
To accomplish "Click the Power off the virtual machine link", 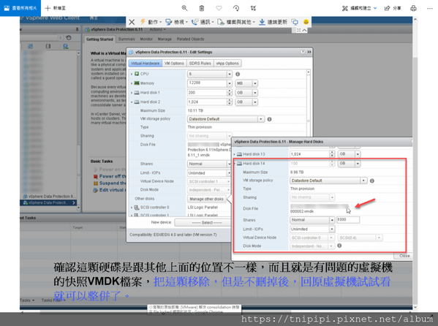I will (x=113, y=176).
